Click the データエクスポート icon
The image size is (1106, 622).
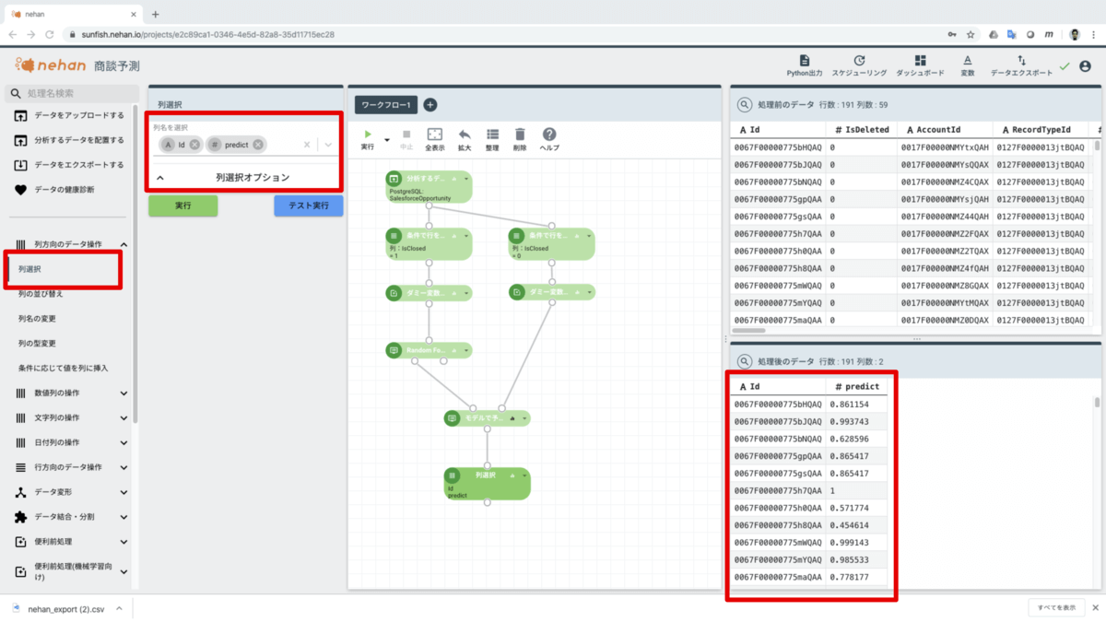click(1021, 60)
